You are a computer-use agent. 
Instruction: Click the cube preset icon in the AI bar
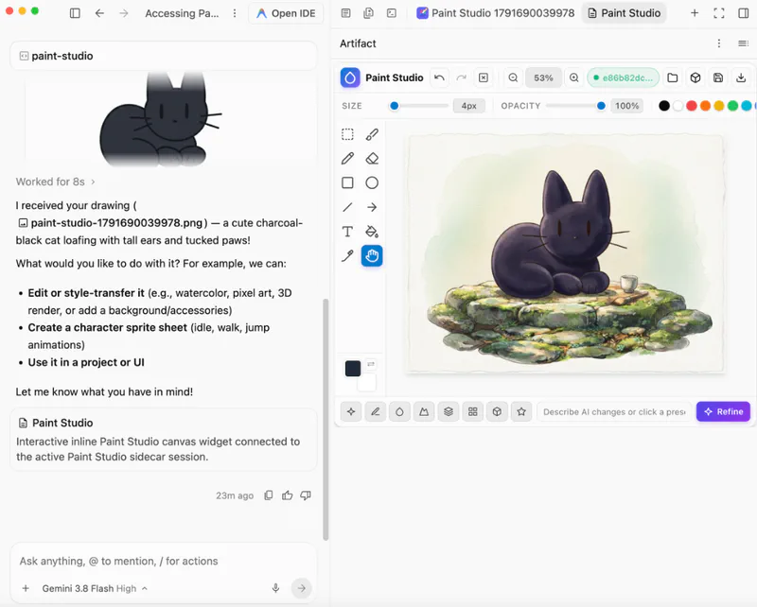(497, 411)
